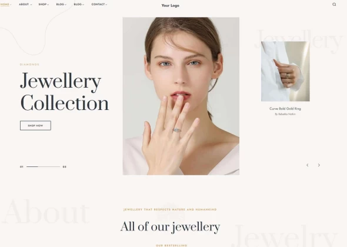This screenshot has width=347, height=247.
Task: Click the slide progress bar
Action: pyautogui.click(x=43, y=166)
